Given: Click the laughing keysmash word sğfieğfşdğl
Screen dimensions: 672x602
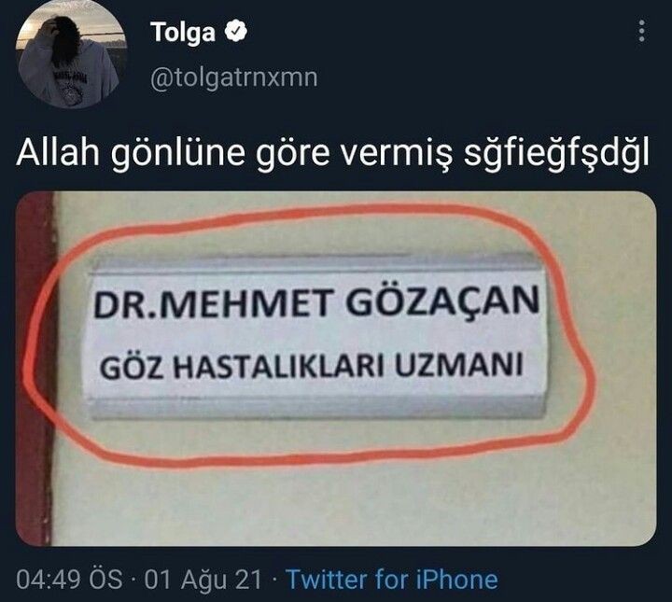Looking at the screenshot, I should pos(556,153).
